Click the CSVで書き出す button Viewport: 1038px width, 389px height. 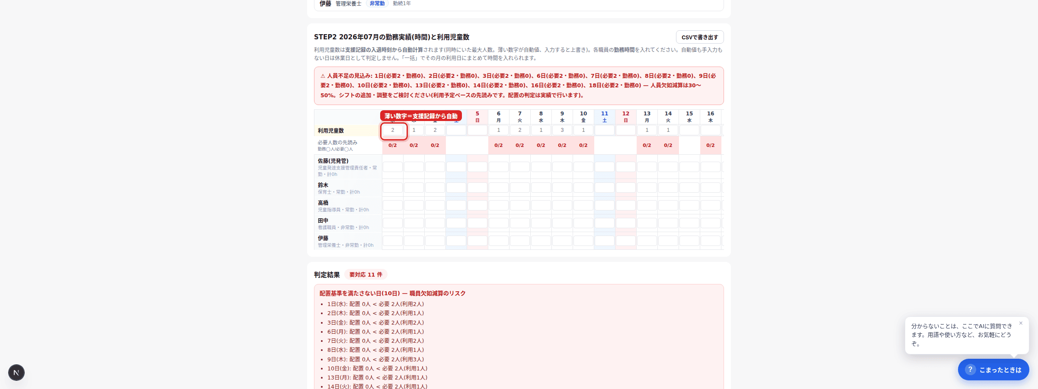tap(699, 37)
